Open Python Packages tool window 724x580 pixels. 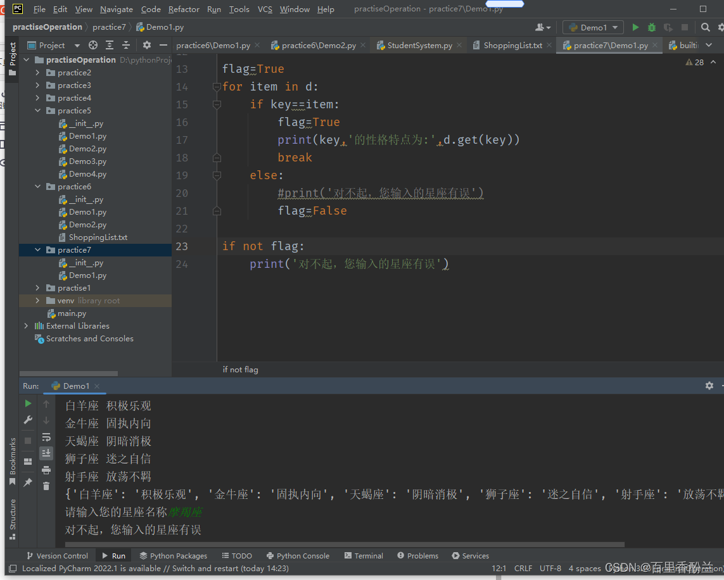tap(173, 555)
